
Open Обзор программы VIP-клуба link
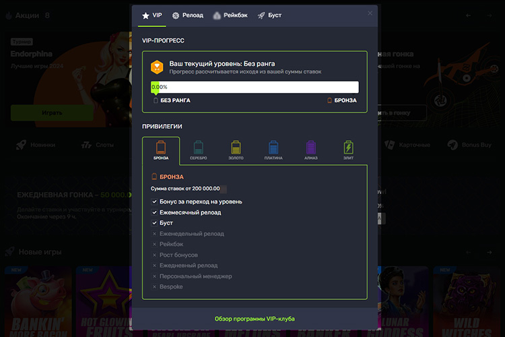pyautogui.click(x=255, y=318)
